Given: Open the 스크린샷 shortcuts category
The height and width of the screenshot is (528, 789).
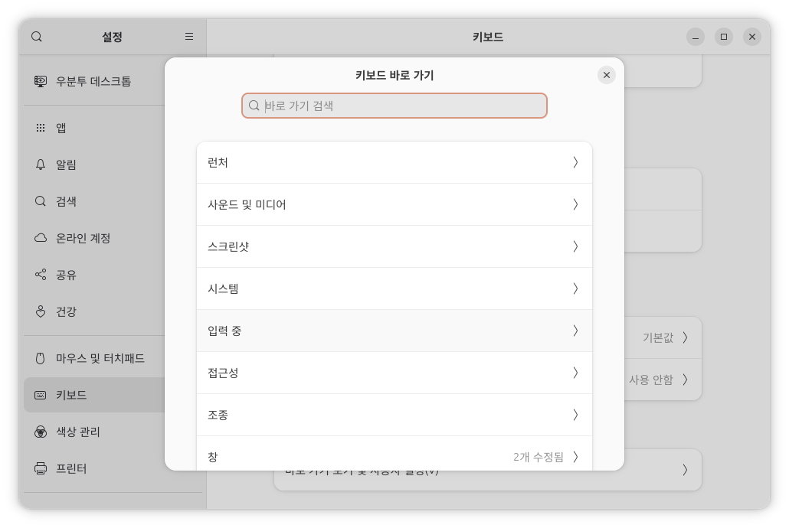Looking at the screenshot, I should coord(394,246).
